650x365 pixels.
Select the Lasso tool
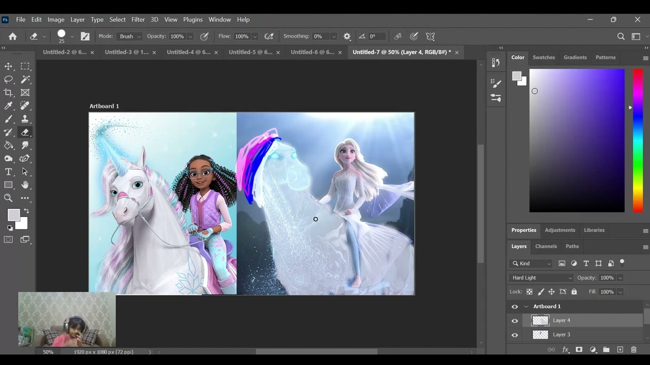coord(9,80)
